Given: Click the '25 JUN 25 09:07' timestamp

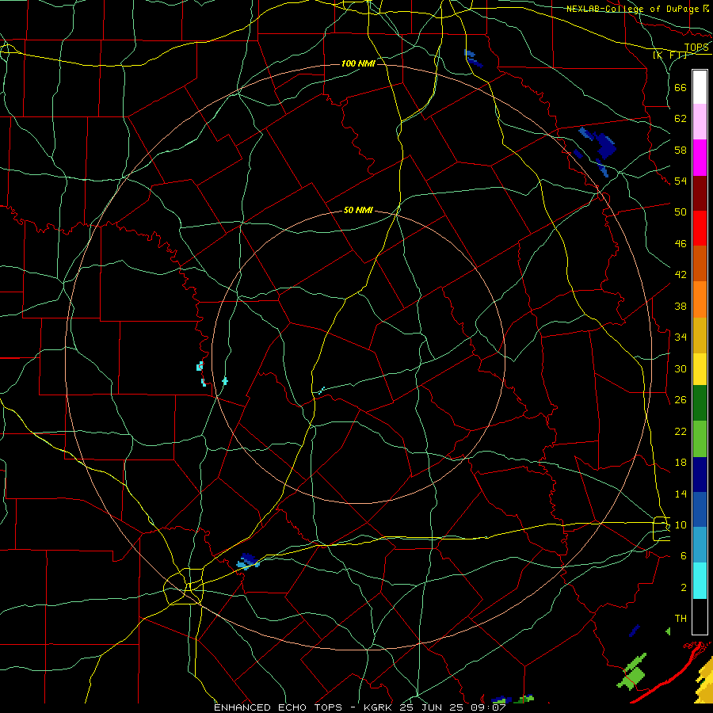Looking at the screenshot, I should [x=452, y=707].
